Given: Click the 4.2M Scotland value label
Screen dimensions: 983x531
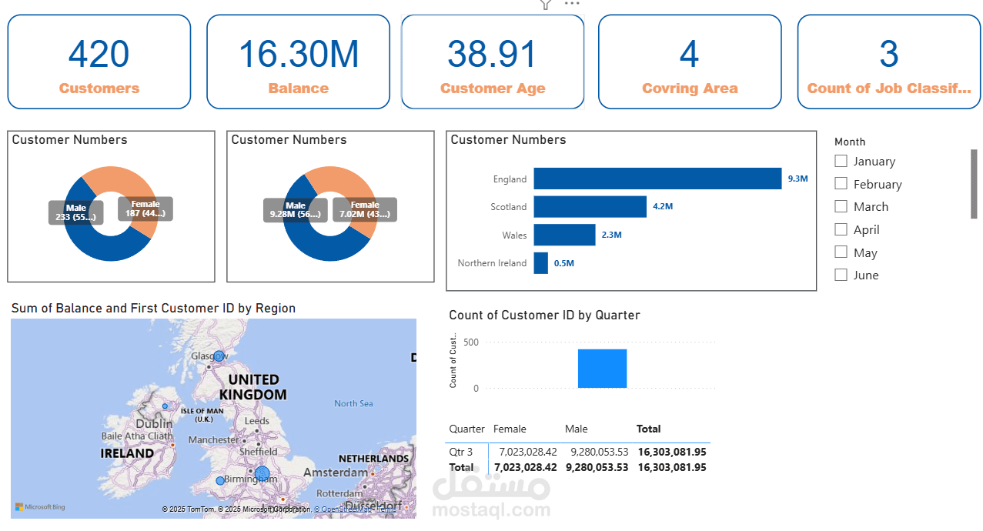Looking at the screenshot, I should click(x=663, y=206).
